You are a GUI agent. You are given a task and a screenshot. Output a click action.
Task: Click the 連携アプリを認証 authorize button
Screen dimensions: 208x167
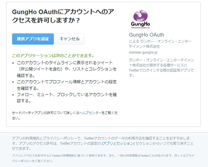pyautogui.click(x=33, y=39)
